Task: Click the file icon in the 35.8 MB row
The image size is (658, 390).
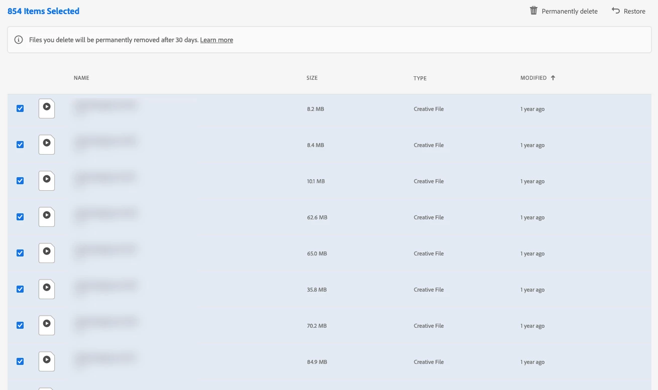Action: 47,289
